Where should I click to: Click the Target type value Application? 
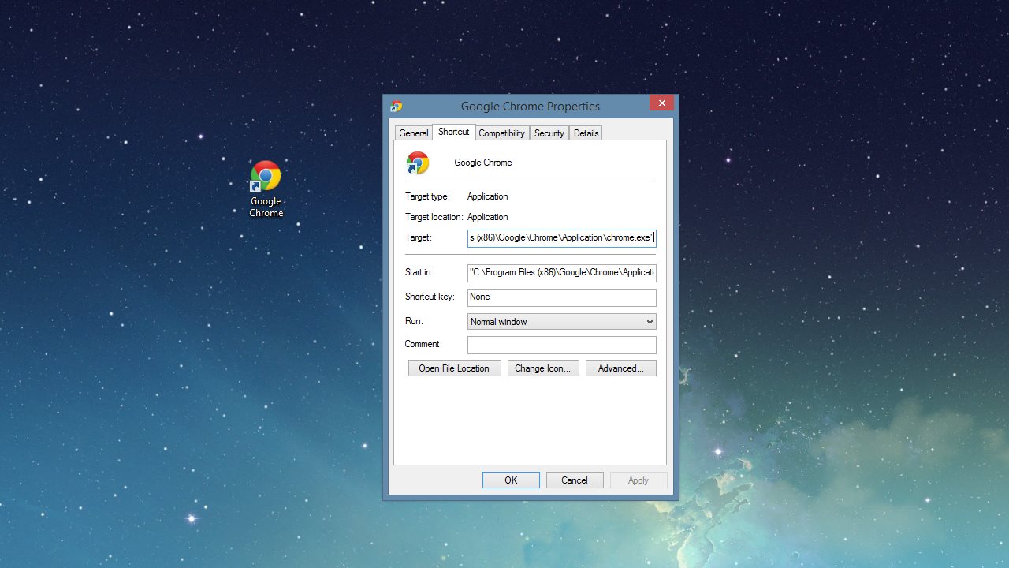(488, 196)
